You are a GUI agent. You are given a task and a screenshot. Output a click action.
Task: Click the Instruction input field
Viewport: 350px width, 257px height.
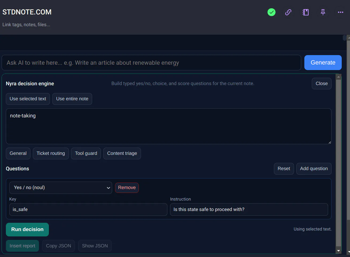pos(249,209)
